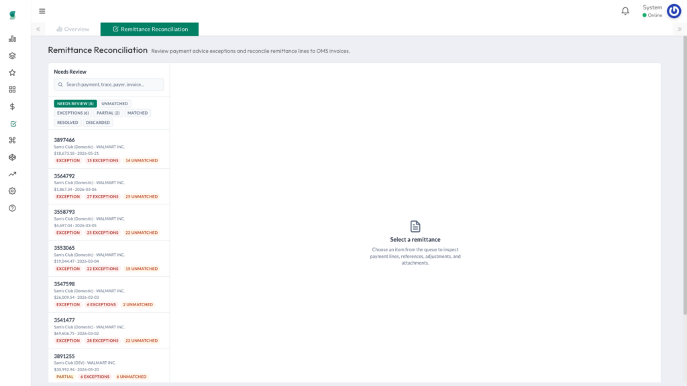
Task: Click the 28 Exceptions badge
Action: click(x=103, y=340)
